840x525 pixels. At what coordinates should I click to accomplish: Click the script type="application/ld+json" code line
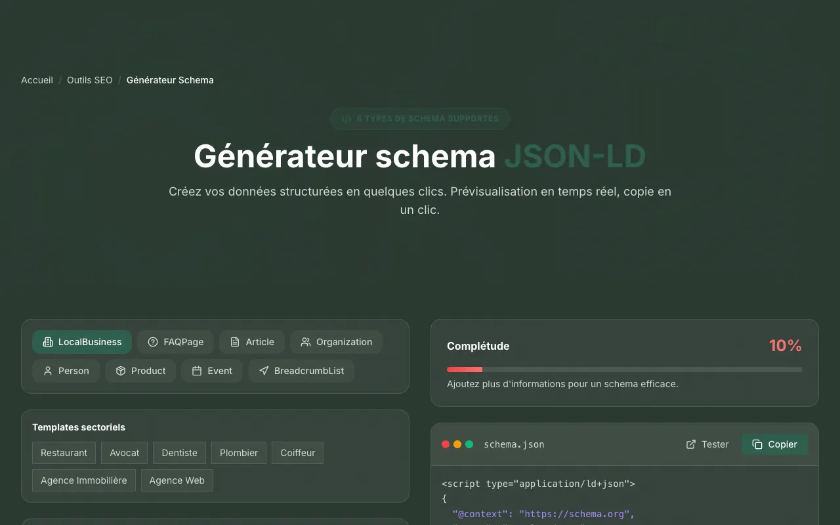[539, 484]
